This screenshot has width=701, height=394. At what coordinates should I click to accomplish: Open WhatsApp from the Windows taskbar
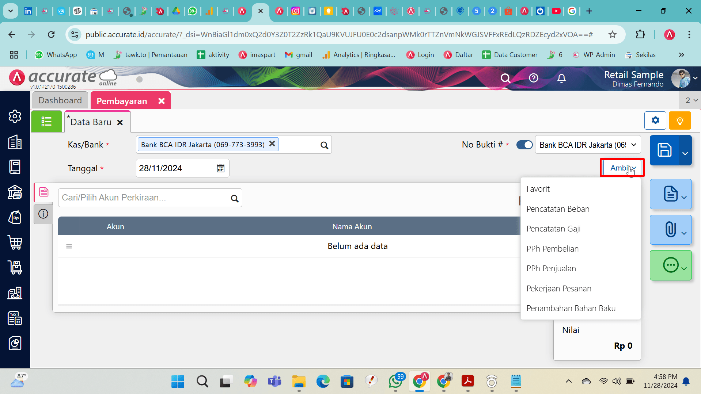pos(395,382)
